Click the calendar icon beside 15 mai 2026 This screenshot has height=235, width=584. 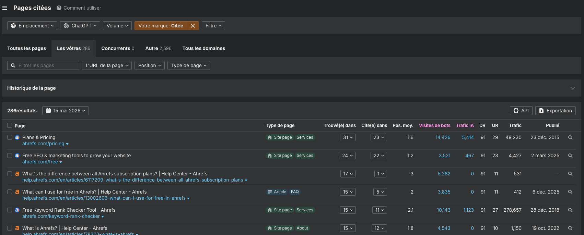48,111
